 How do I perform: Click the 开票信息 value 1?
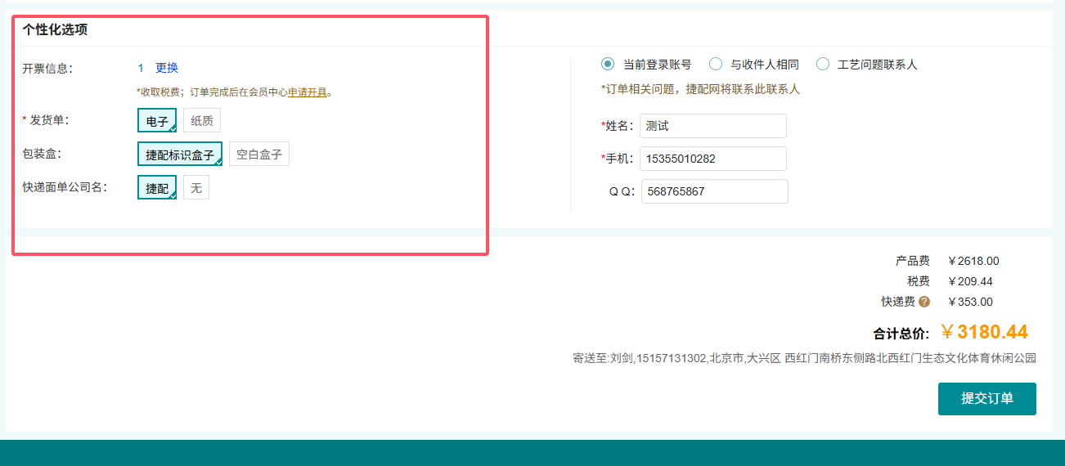pyautogui.click(x=141, y=68)
